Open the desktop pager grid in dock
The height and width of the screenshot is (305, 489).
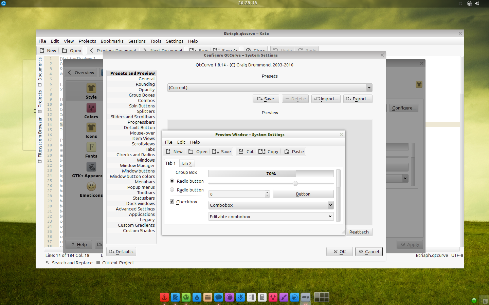coord(322,297)
